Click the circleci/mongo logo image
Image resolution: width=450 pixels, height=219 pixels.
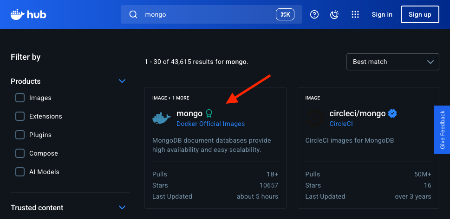[x=315, y=118]
